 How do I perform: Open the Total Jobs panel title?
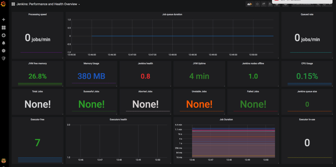37,91
